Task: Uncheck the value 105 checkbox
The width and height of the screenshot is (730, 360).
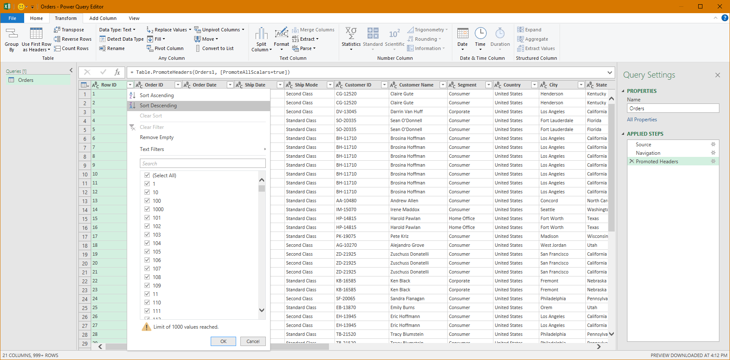Action: coord(147,252)
